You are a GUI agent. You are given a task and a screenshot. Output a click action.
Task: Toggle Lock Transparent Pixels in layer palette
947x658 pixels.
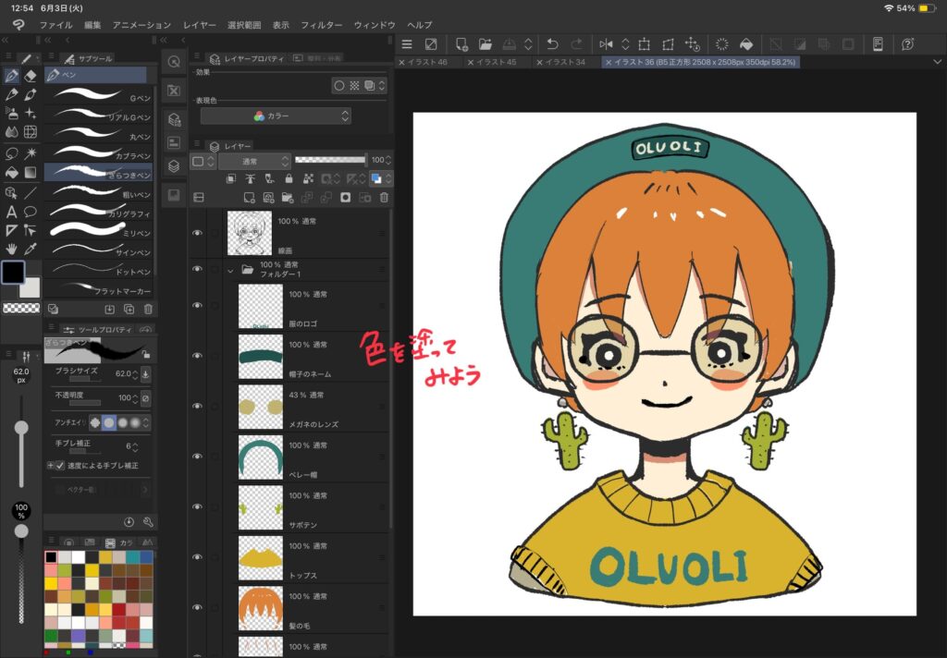pos(309,178)
